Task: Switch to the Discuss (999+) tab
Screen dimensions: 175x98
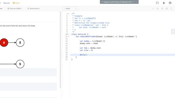Action: (x=14, y=8)
